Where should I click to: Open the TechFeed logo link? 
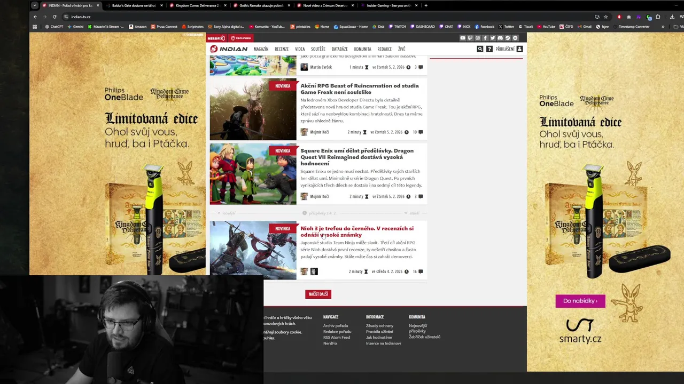pos(240,38)
